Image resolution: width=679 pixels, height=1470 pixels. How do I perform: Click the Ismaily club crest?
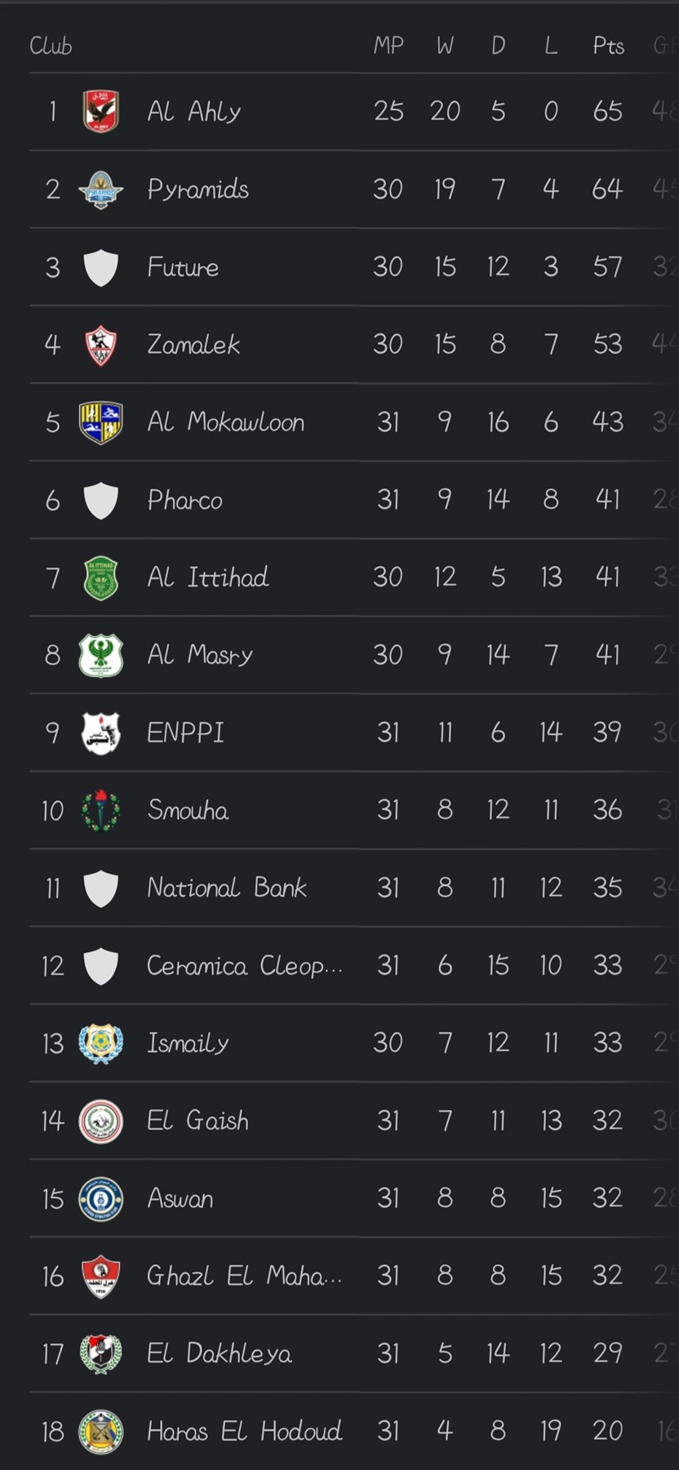point(101,1043)
